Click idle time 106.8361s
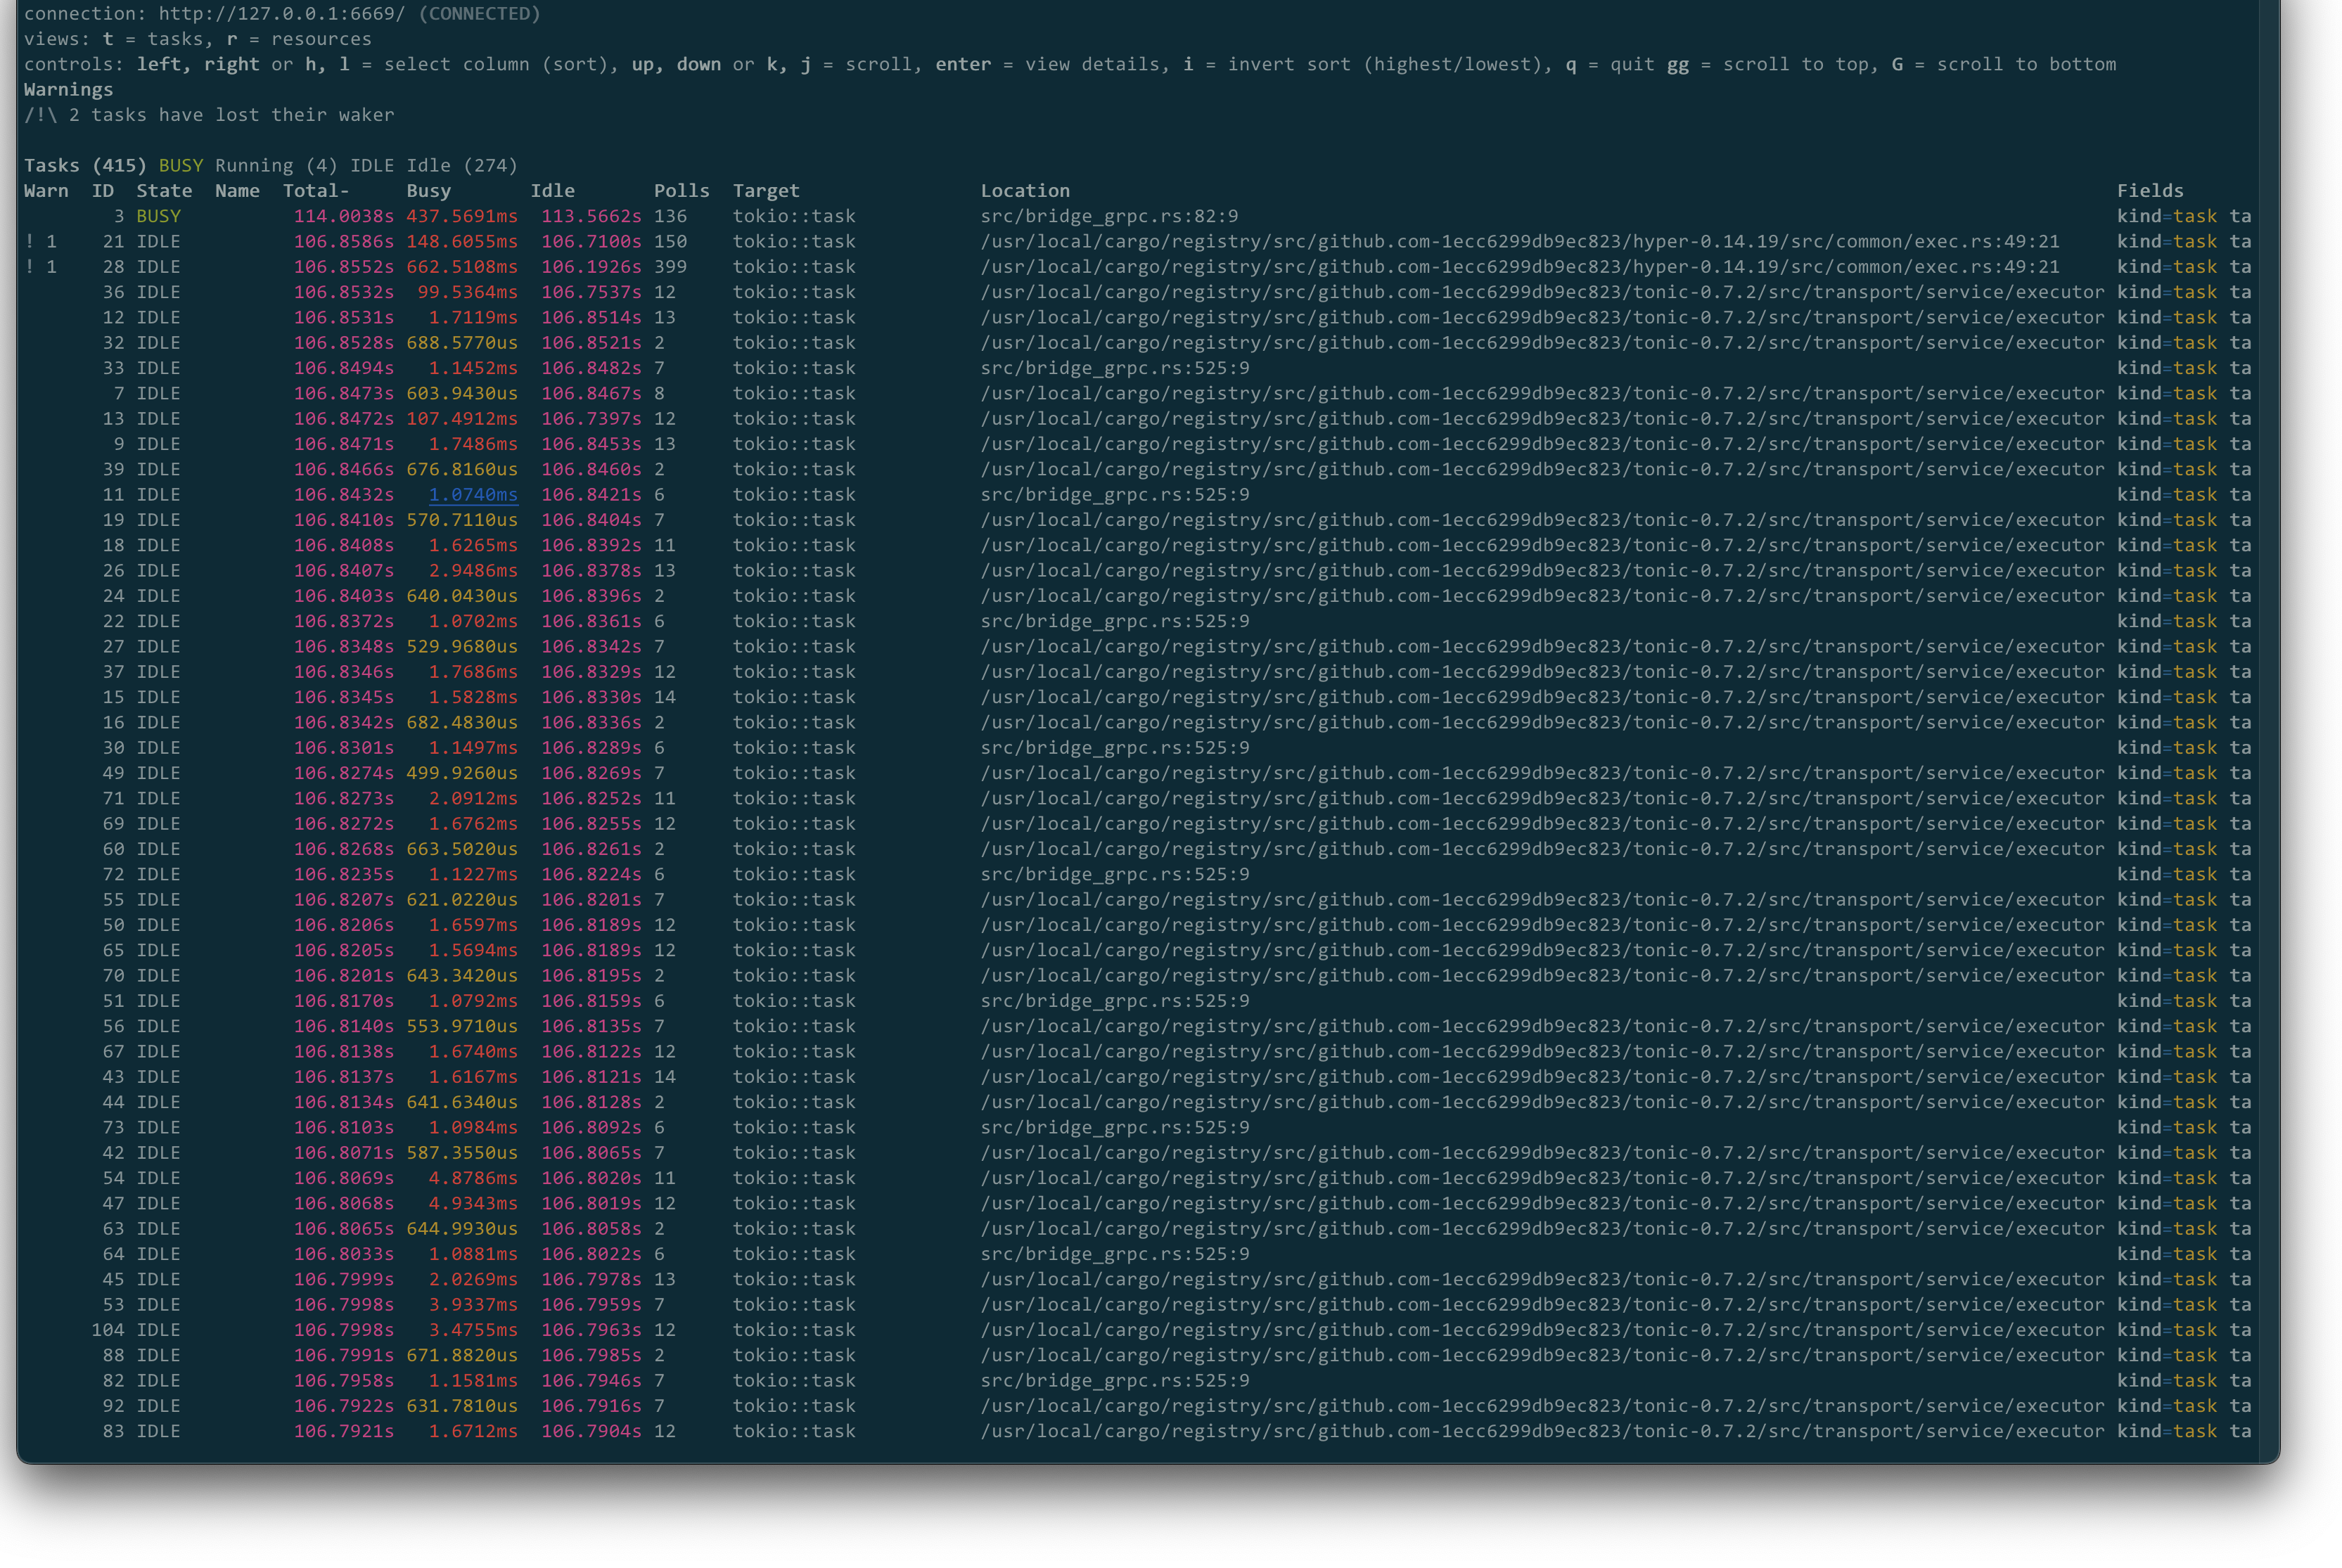Screen dimensions: 2342x1568 (x=591, y=621)
